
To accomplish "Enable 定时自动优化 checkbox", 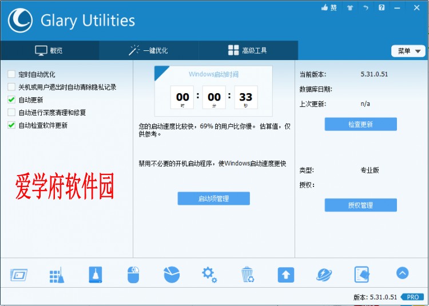I will tap(11, 74).
